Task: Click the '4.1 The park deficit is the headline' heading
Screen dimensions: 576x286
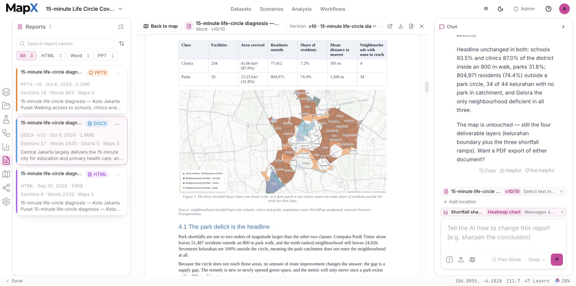Action: (224, 227)
